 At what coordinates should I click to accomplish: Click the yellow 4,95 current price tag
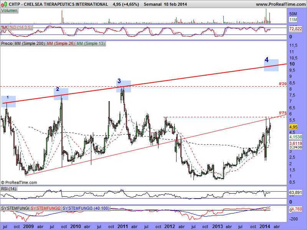click(x=293, y=127)
